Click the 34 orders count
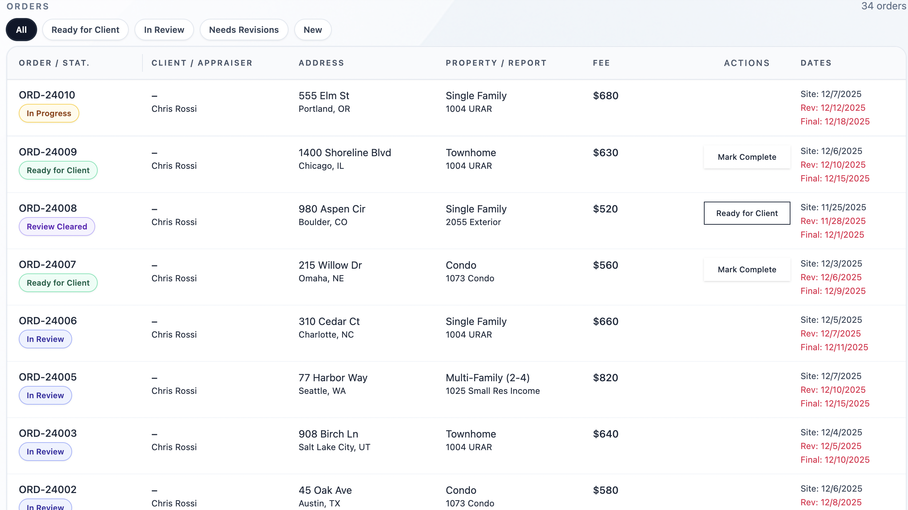This screenshot has height=510, width=908. [x=883, y=6]
